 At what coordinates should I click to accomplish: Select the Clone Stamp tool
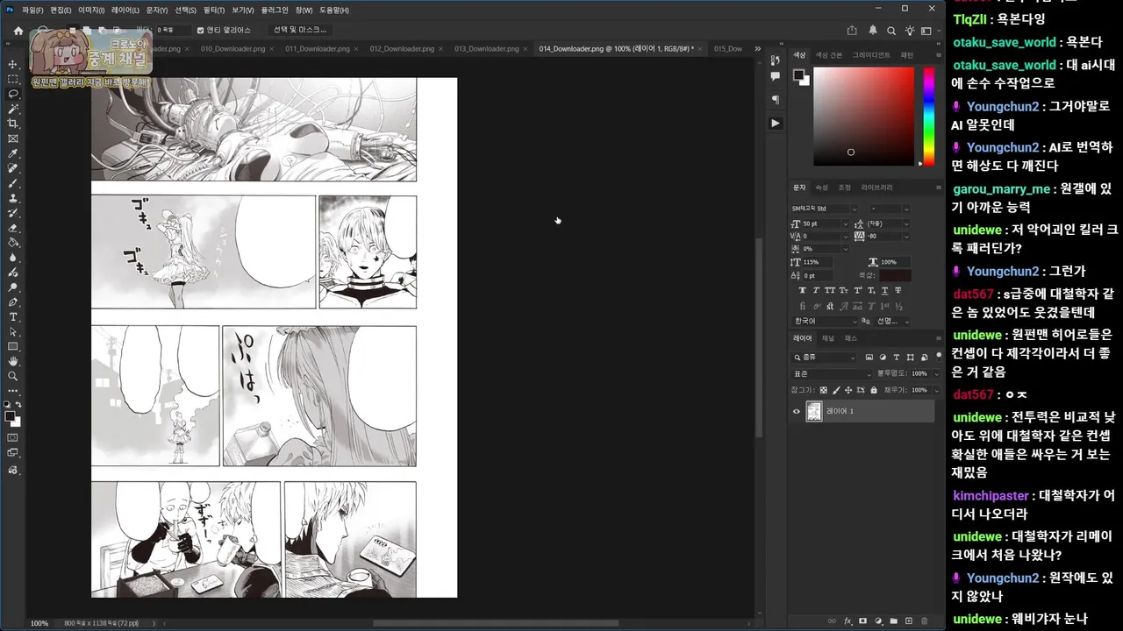(x=13, y=198)
